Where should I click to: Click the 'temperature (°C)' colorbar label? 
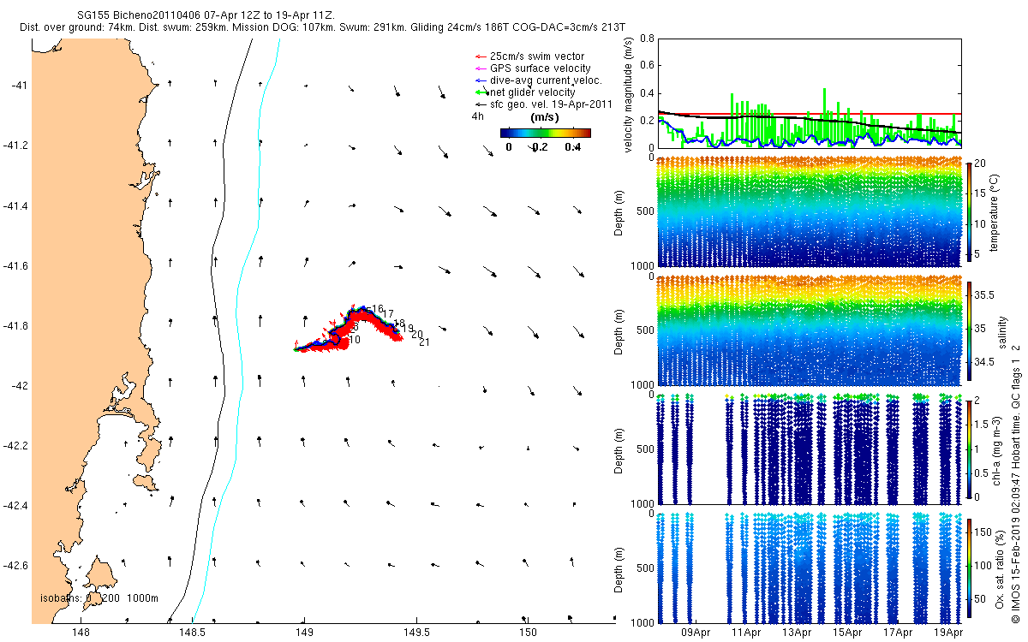[x=993, y=211]
